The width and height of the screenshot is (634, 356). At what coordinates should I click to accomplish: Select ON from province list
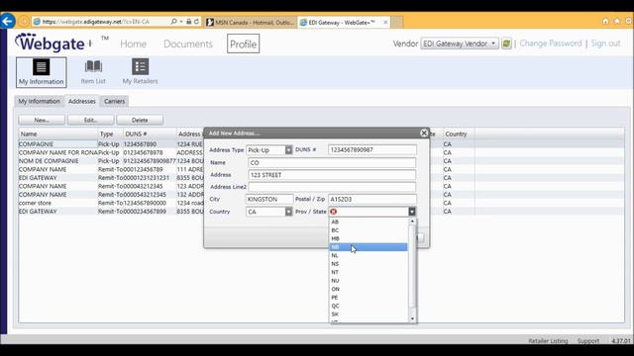tap(369, 289)
